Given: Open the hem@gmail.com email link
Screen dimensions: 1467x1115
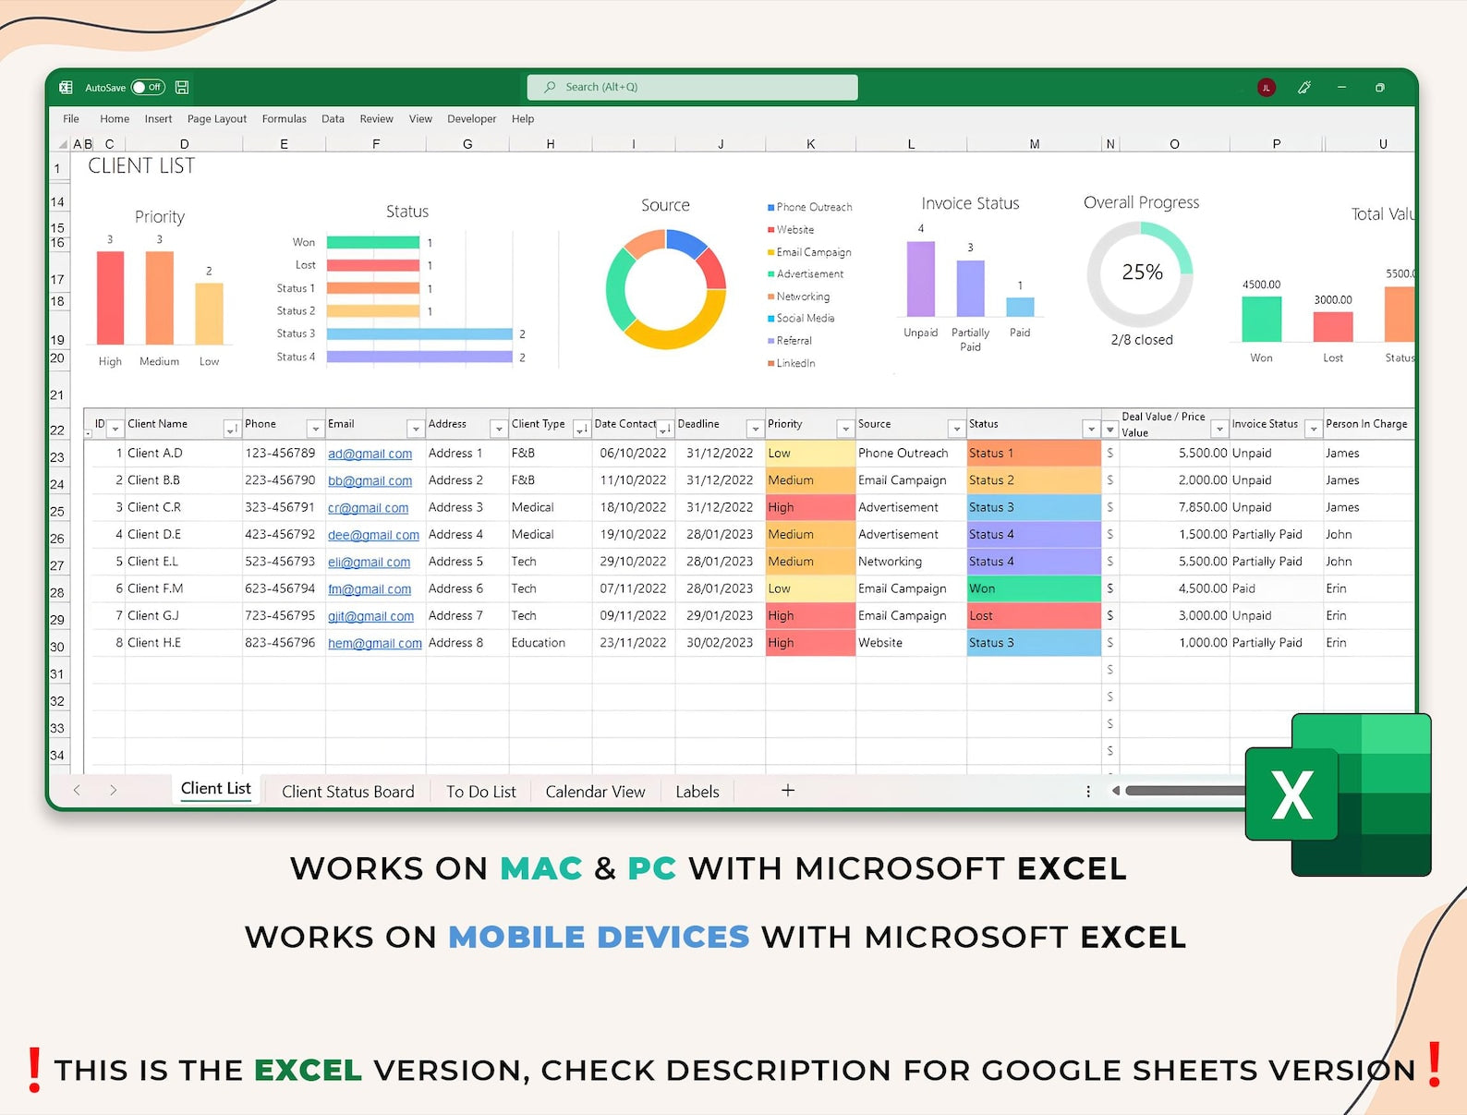Looking at the screenshot, I should [x=374, y=643].
